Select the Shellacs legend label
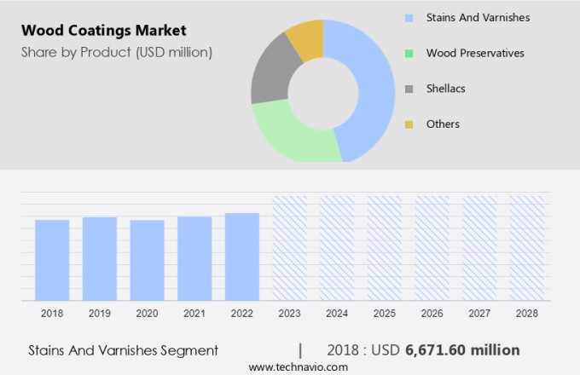Image resolution: width=580 pixels, height=375 pixels. tap(445, 89)
